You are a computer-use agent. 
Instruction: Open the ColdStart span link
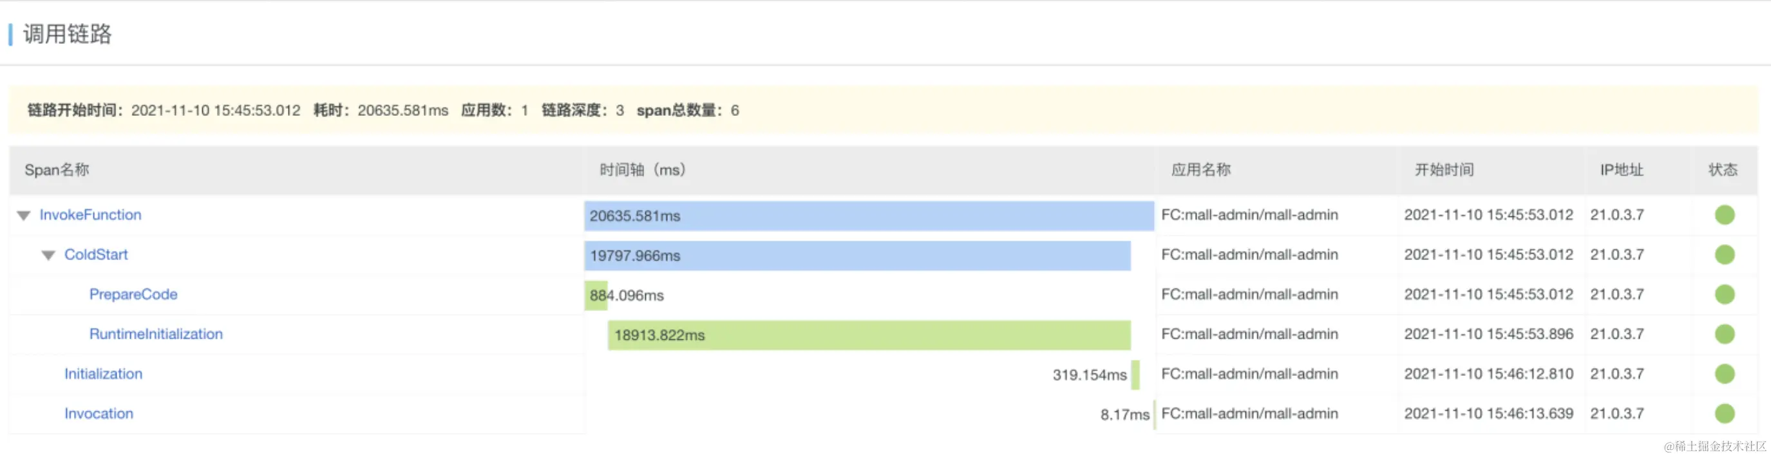click(95, 255)
